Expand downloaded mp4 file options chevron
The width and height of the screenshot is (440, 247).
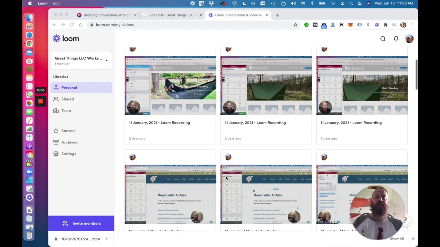(x=107, y=239)
